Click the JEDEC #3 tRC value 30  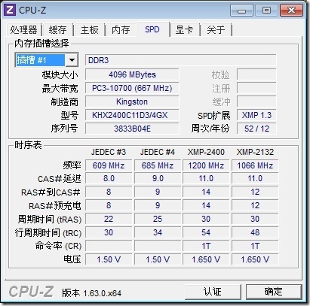click(x=109, y=232)
